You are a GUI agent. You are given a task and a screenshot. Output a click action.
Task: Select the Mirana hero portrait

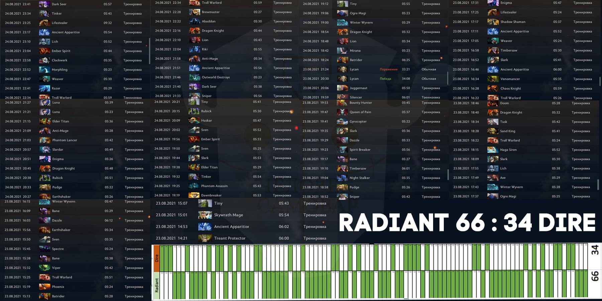(342, 51)
